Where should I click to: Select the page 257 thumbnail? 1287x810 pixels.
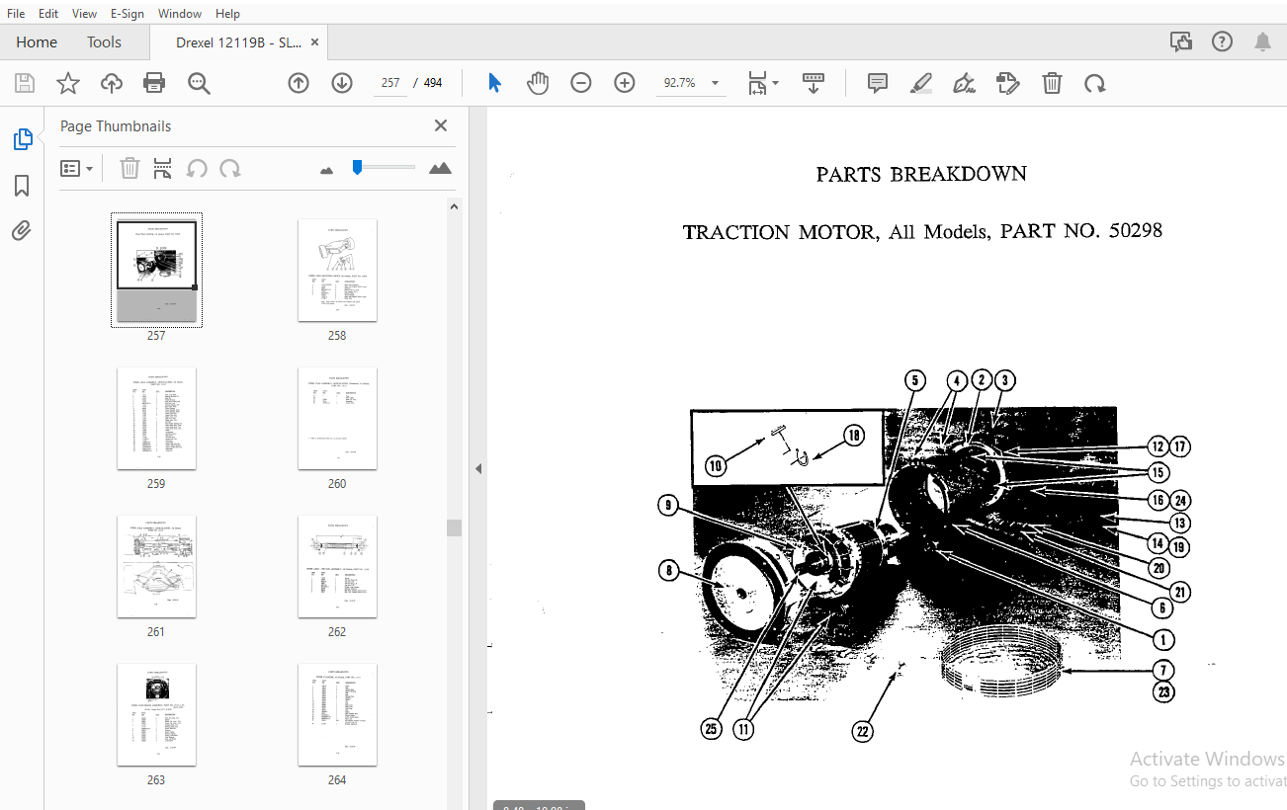click(x=156, y=270)
